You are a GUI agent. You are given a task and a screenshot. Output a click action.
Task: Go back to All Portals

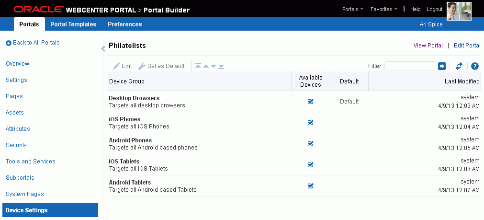click(x=33, y=43)
